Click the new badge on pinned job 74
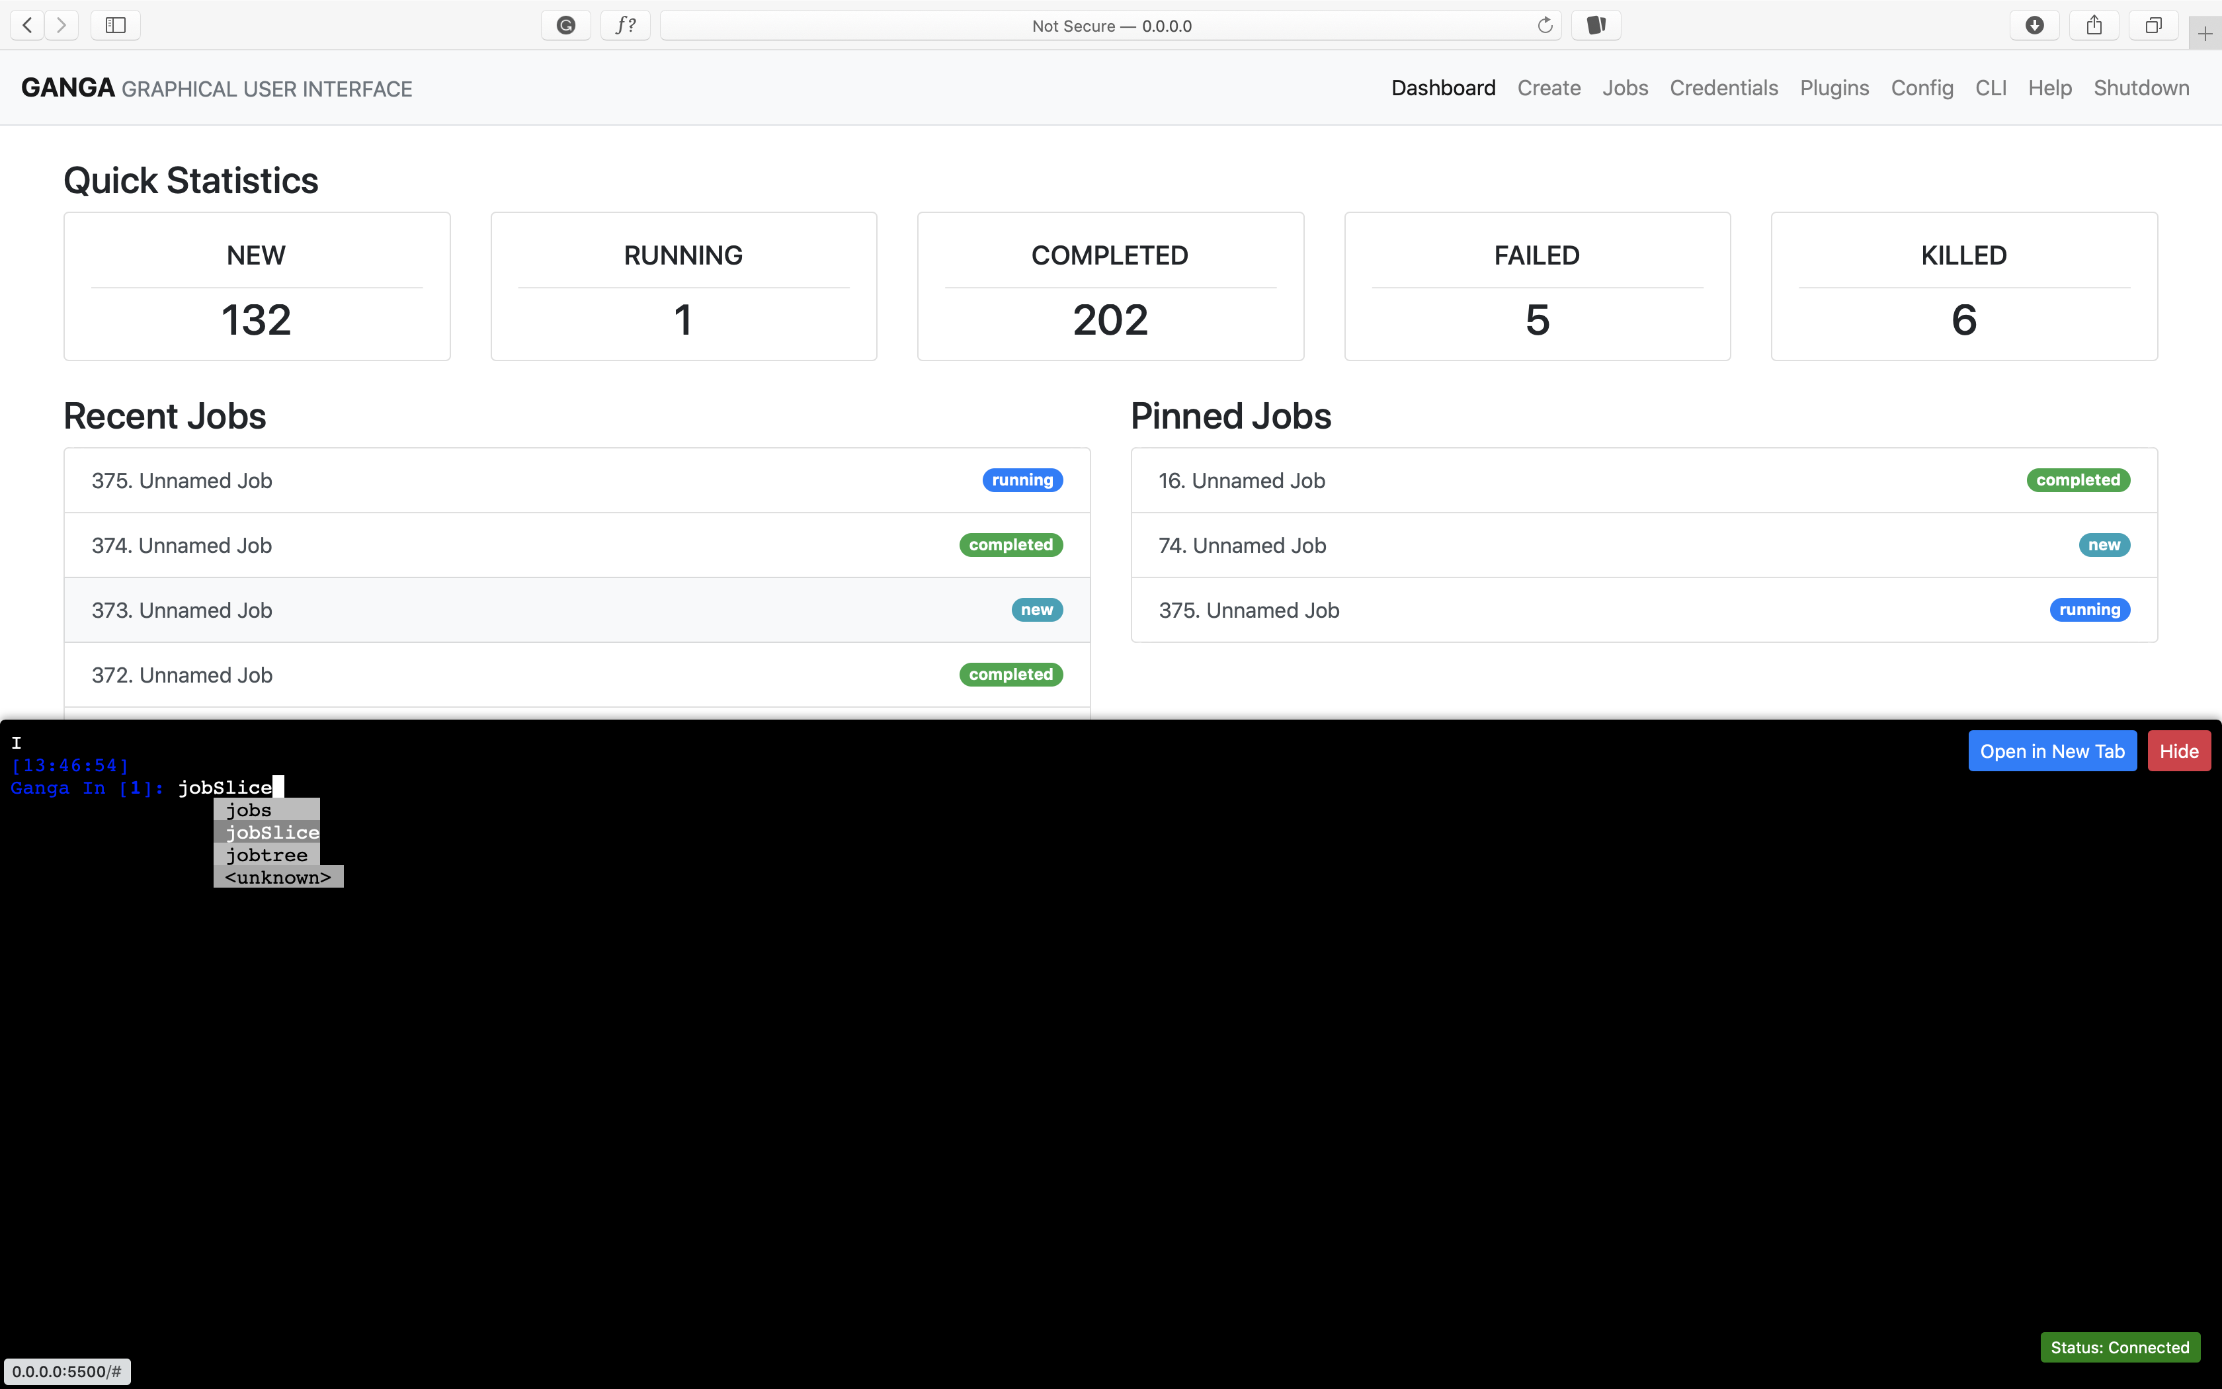This screenshot has width=2222, height=1389. (x=2104, y=545)
